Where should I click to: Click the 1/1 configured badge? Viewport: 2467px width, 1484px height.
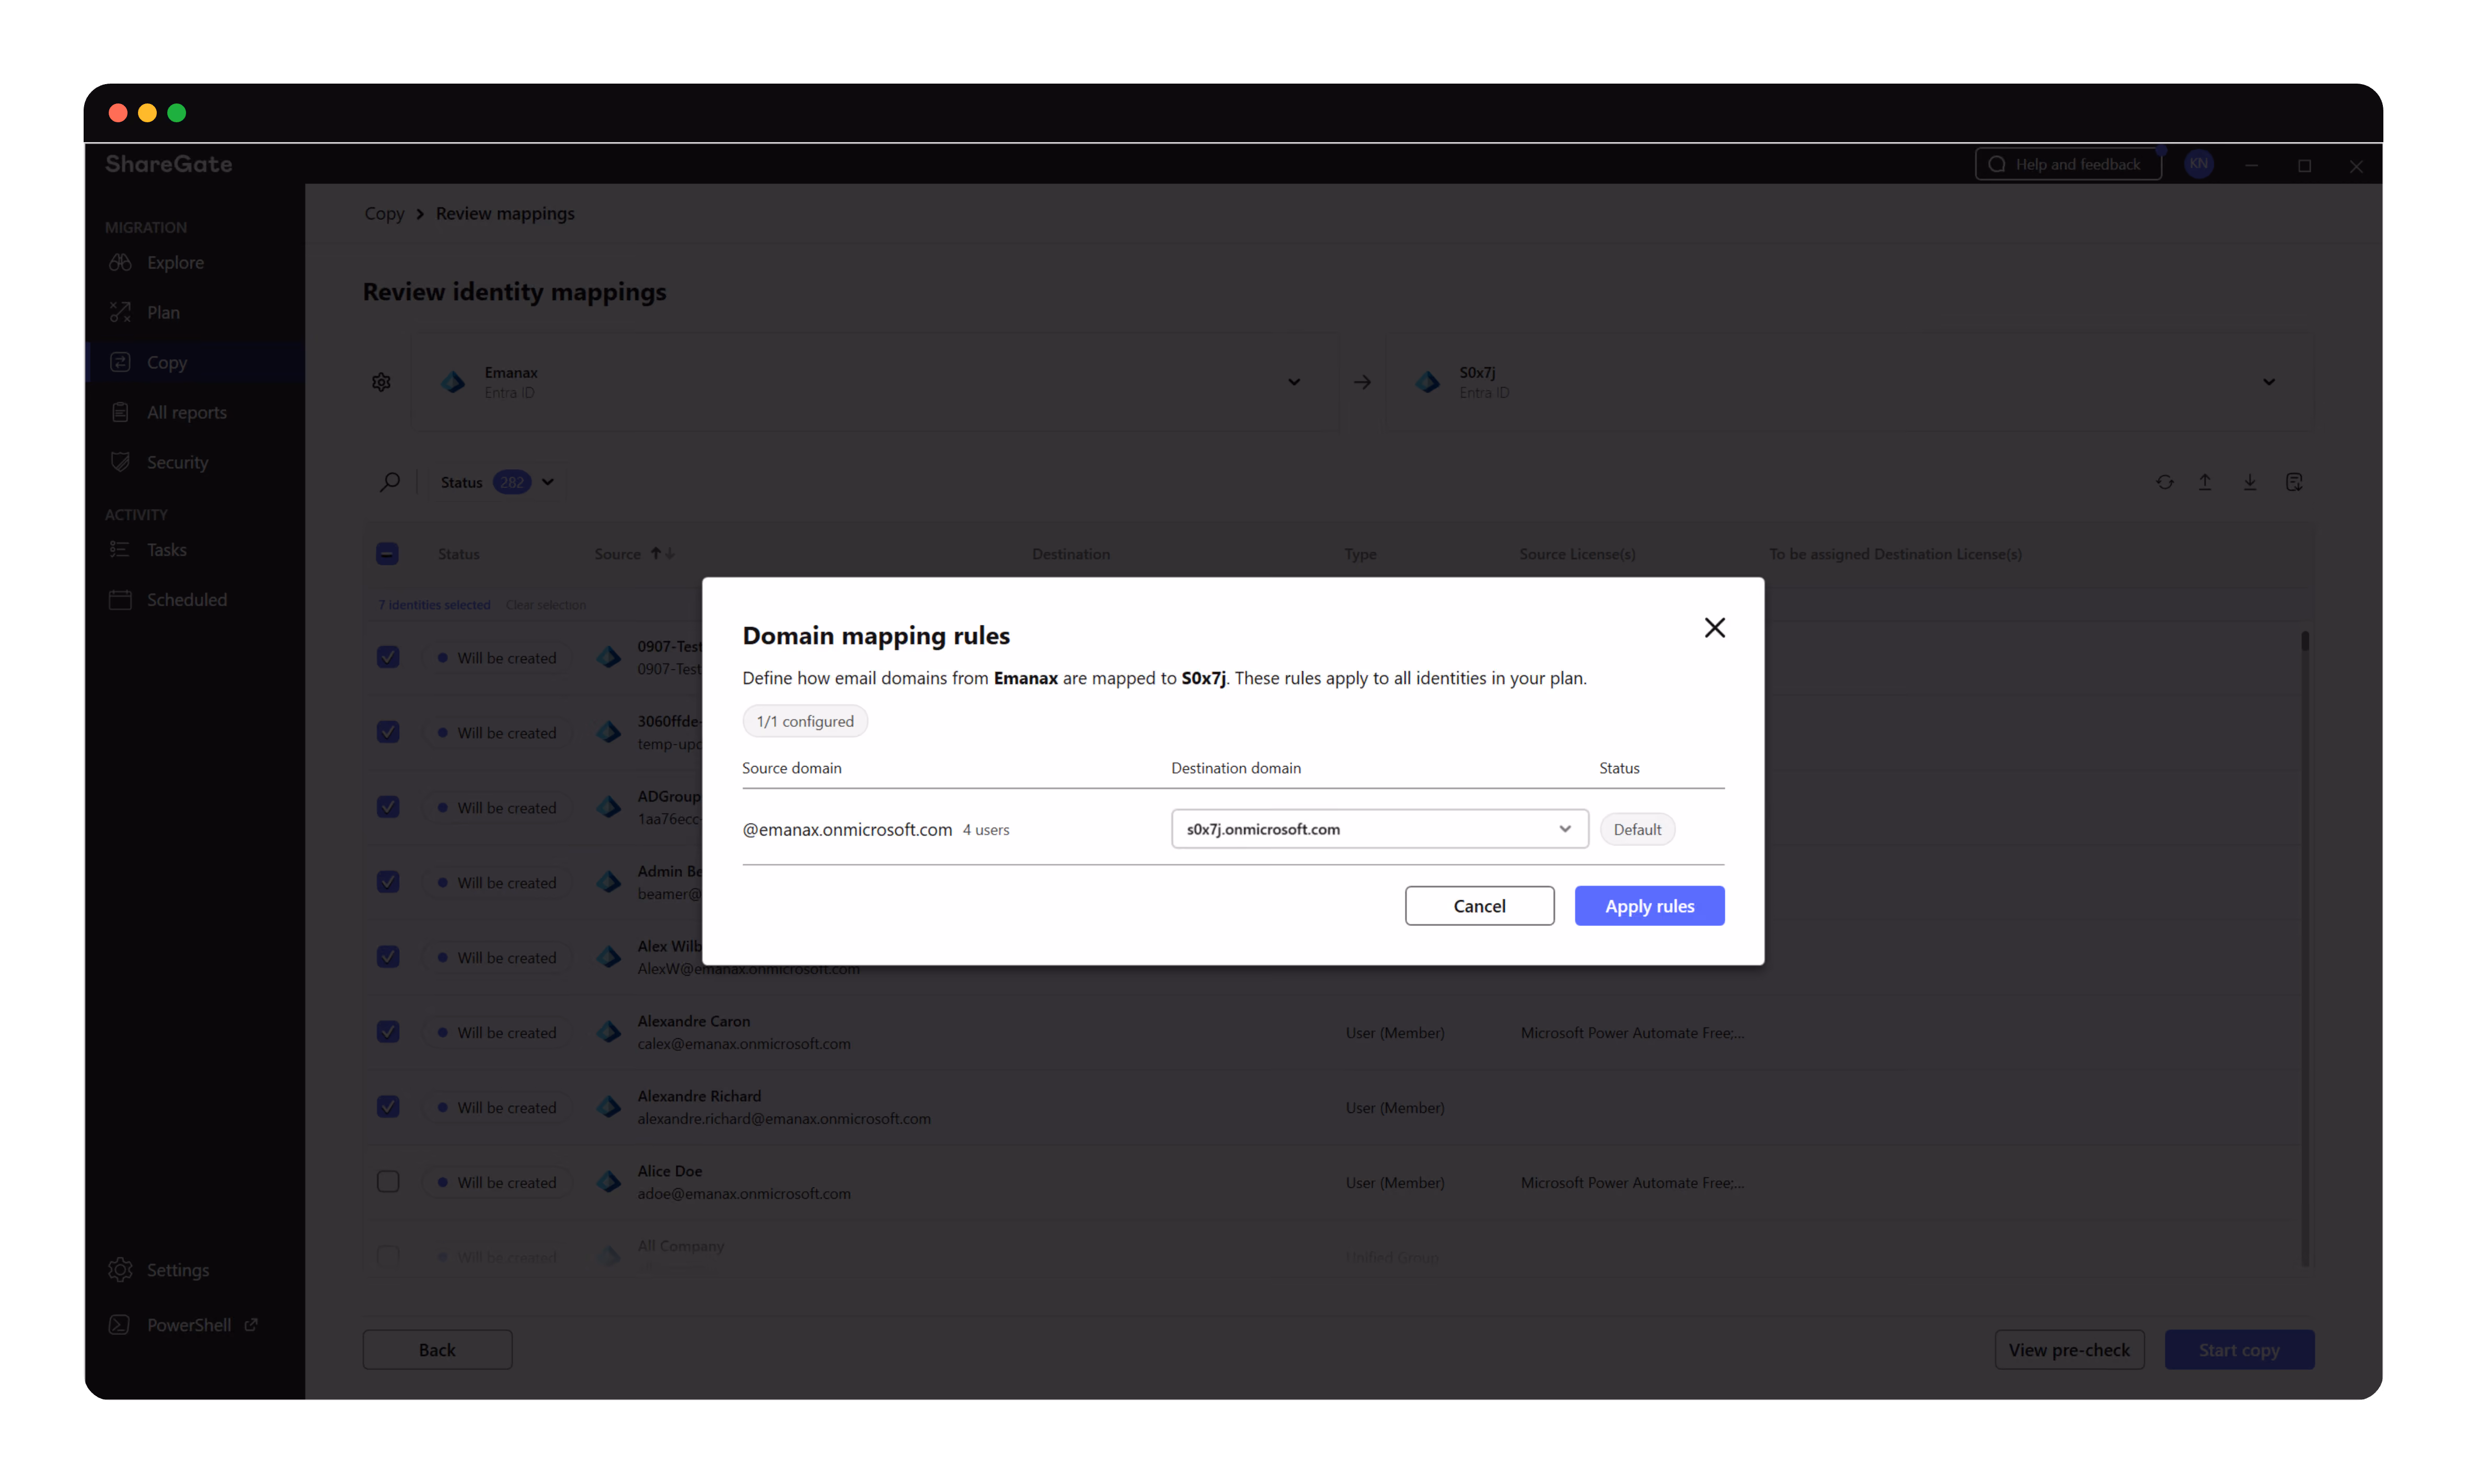[x=805, y=721]
